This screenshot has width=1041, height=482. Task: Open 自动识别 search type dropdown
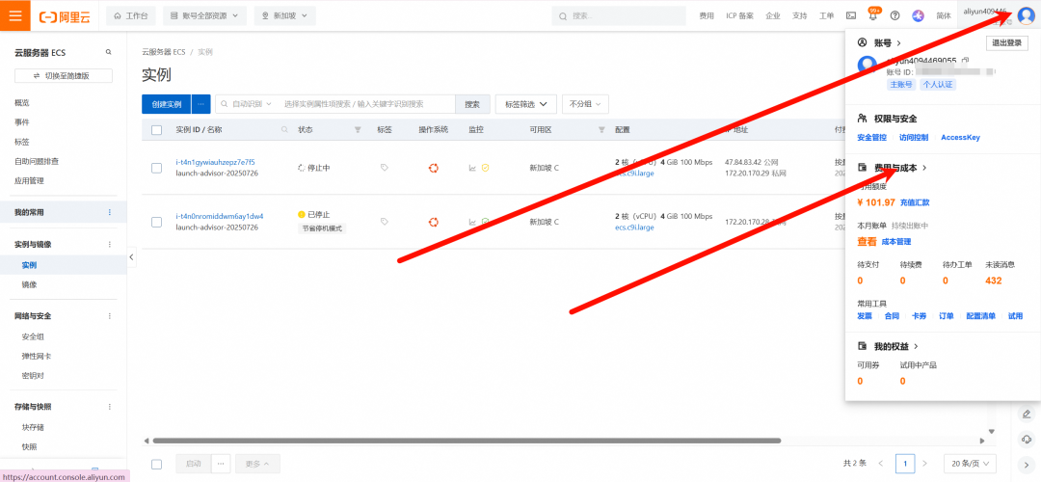click(247, 104)
